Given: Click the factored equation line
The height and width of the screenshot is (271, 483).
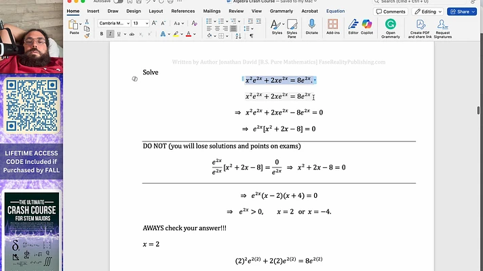Looking at the screenshot, I should point(284,196).
